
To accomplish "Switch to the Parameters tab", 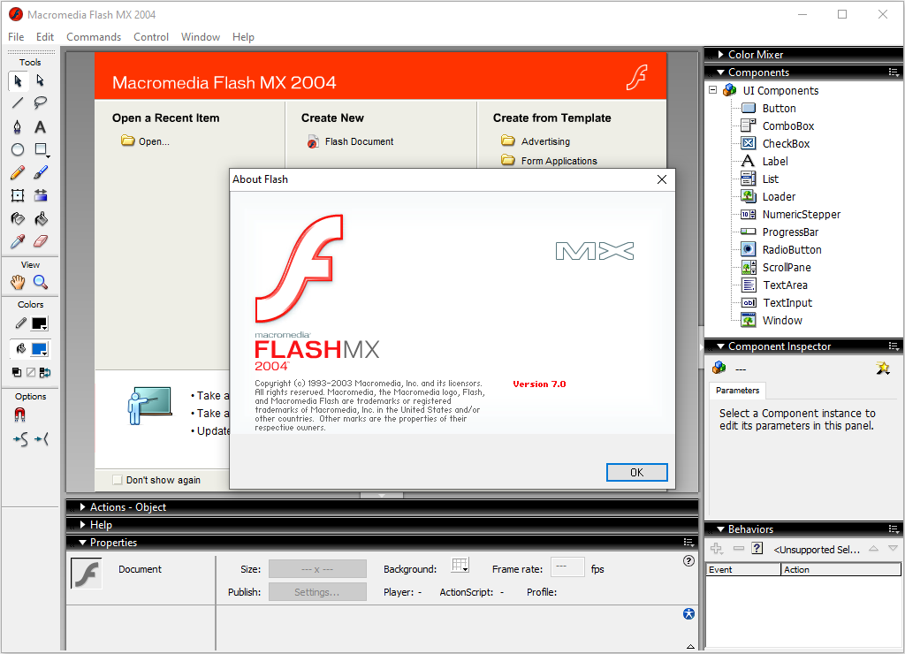I will tap(738, 391).
